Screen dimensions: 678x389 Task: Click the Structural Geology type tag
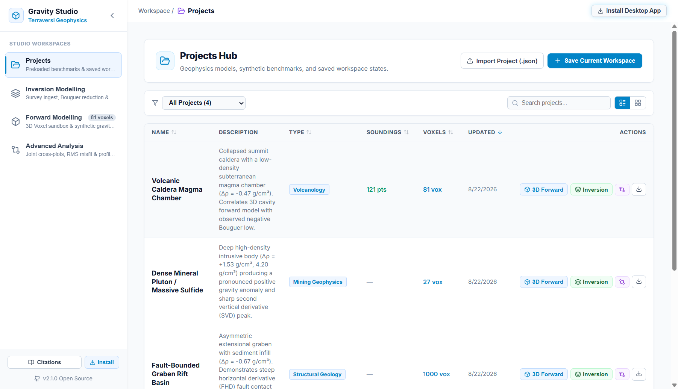click(x=317, y=374)
